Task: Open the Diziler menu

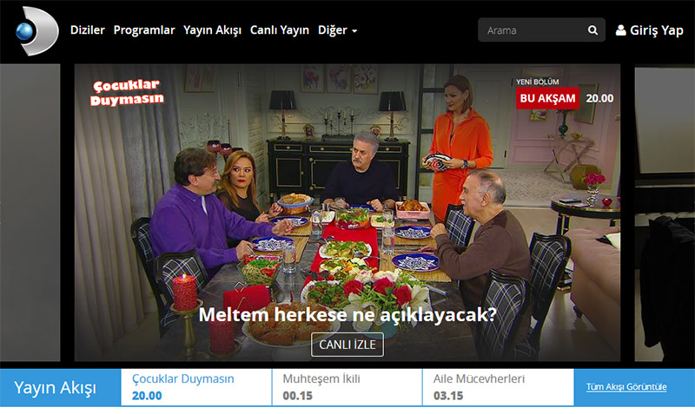Action: tap(88, 30)
